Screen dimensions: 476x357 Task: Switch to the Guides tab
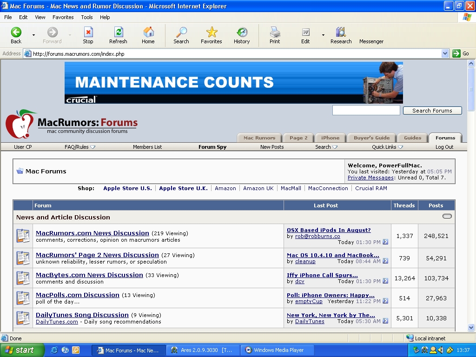[x=413, y=138]
